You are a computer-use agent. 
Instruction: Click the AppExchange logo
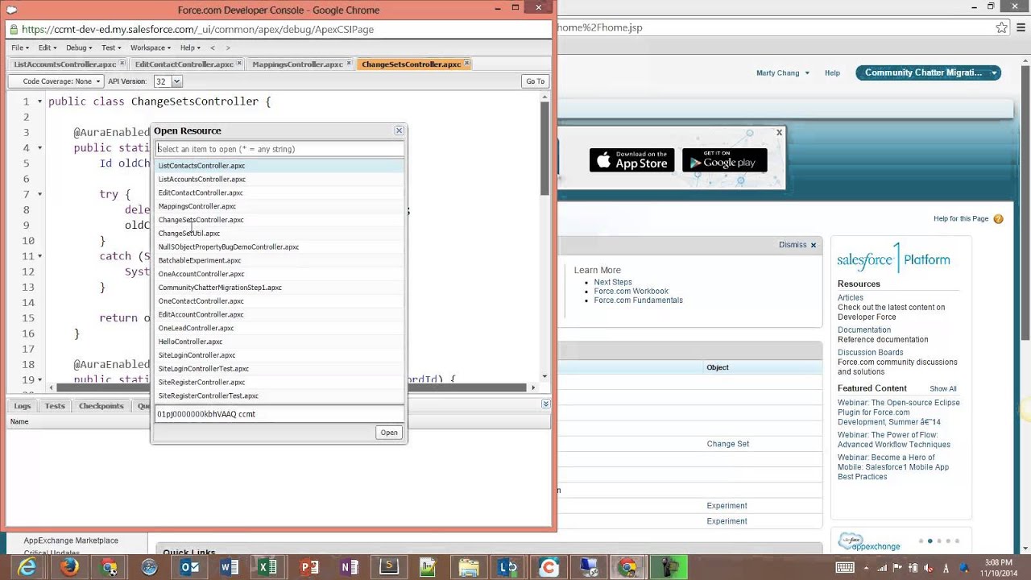[869, 543]
